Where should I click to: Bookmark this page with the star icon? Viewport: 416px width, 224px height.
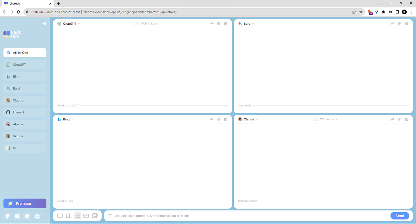click(361, 12)
